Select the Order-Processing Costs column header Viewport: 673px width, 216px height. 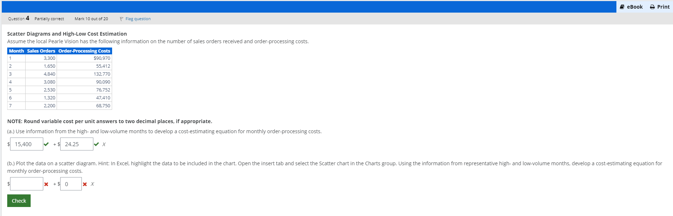[84, 51]
